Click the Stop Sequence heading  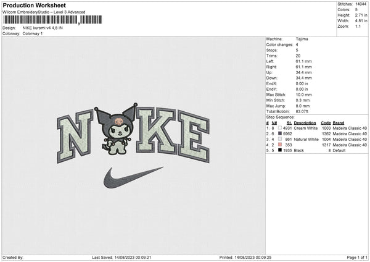click(281, 117)
